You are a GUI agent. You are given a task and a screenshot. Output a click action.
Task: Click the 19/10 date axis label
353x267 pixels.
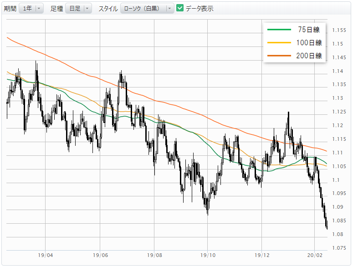208,255
